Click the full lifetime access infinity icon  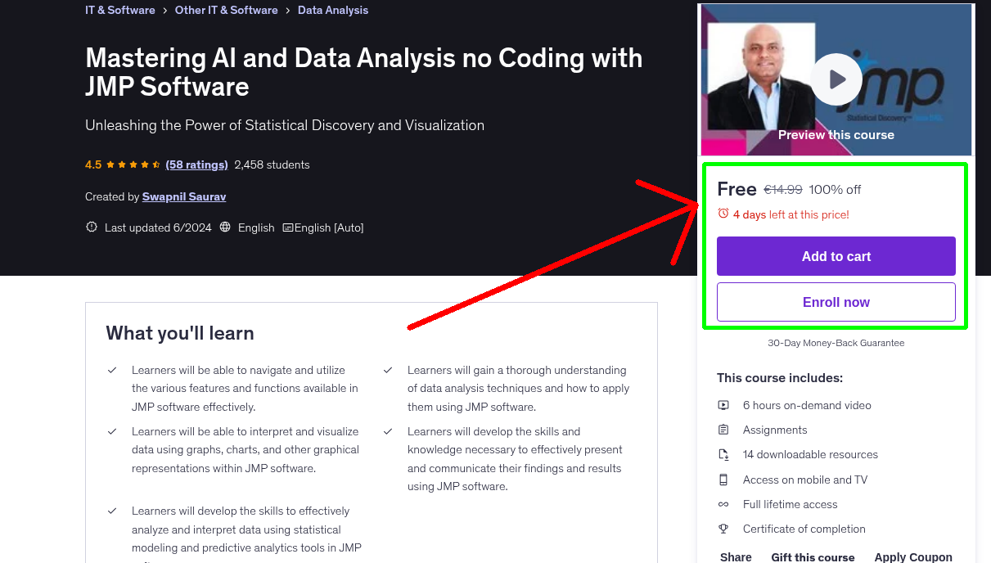coord(723,504)
